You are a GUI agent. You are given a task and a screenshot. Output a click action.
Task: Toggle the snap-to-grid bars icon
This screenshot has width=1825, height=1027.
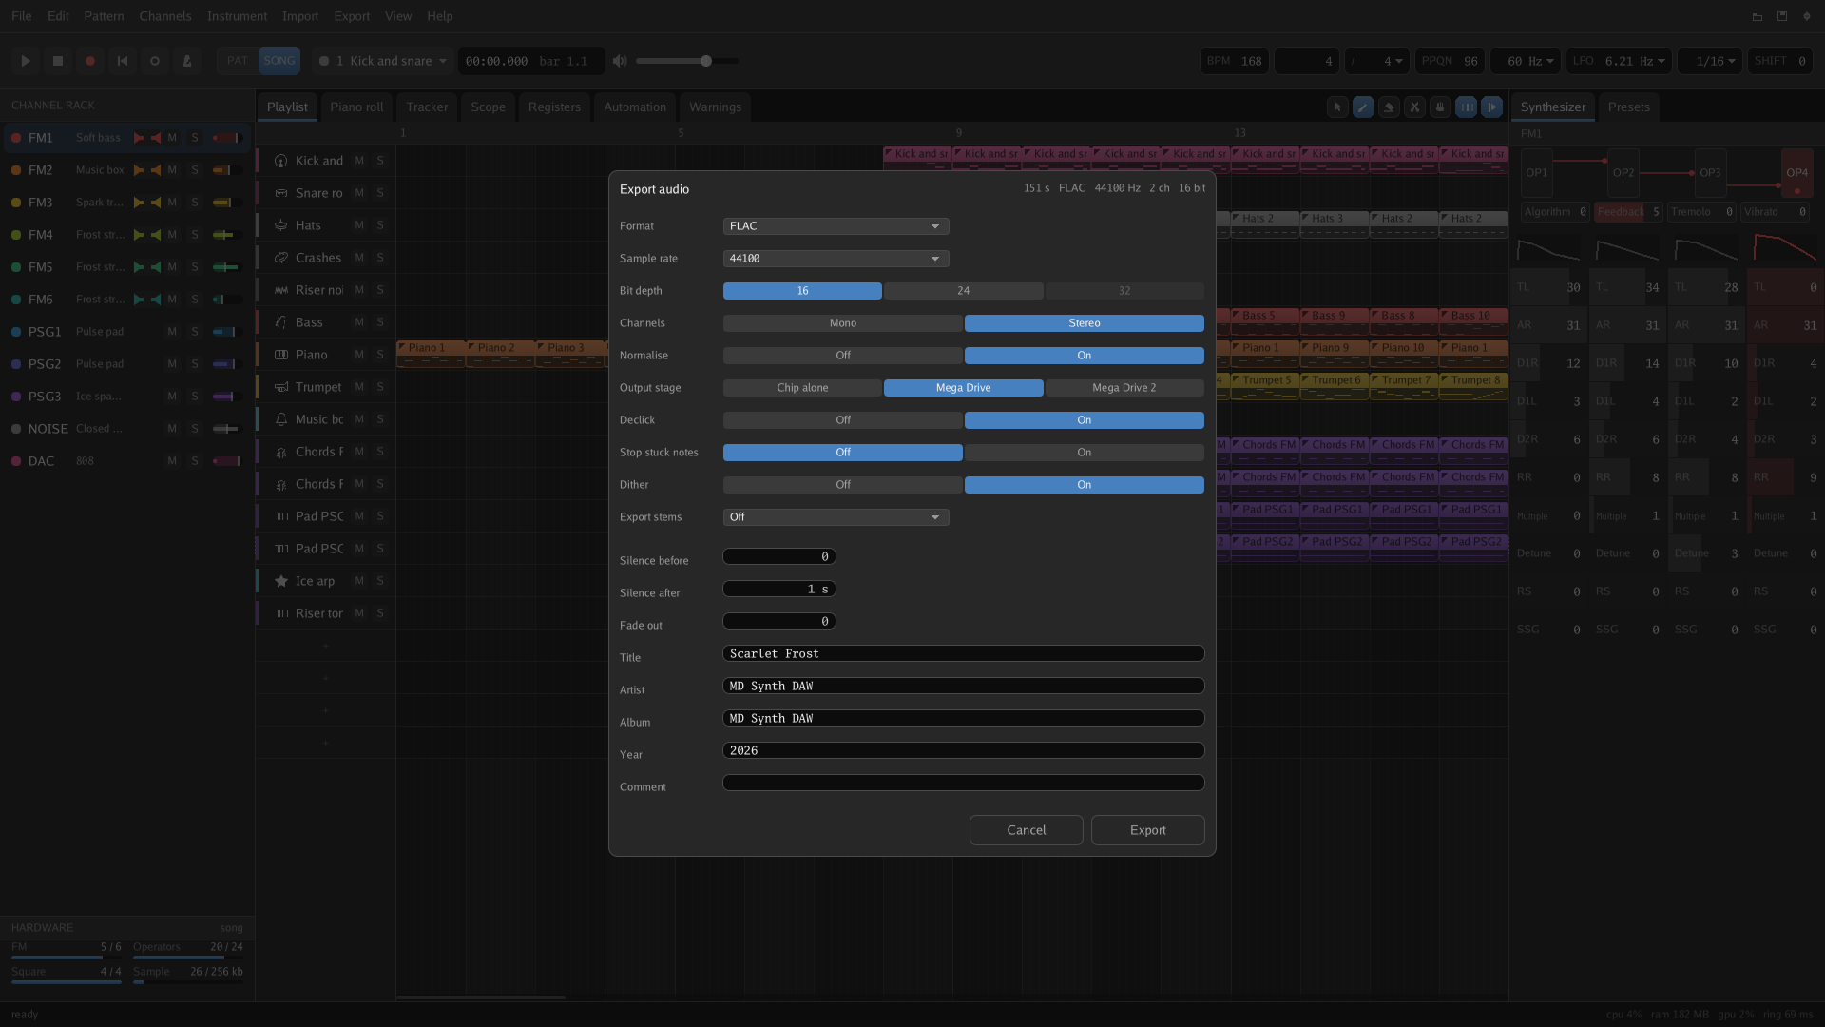[x=1467, y=107]
